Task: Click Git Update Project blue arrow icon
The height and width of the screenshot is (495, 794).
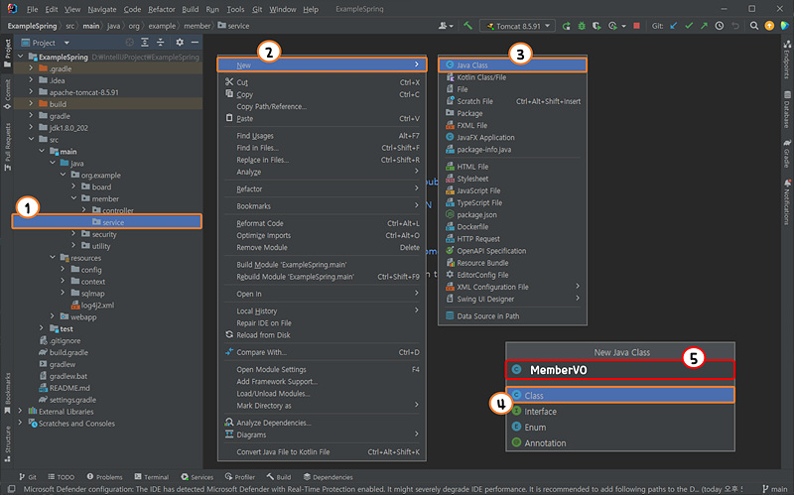Action: [674, 26]
